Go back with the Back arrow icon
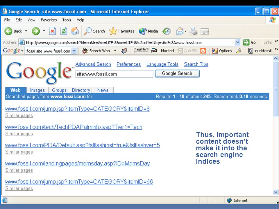 tap(8, 31)
